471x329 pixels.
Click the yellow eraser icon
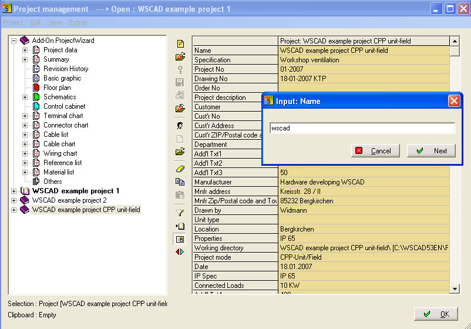[x=180, y=169]
